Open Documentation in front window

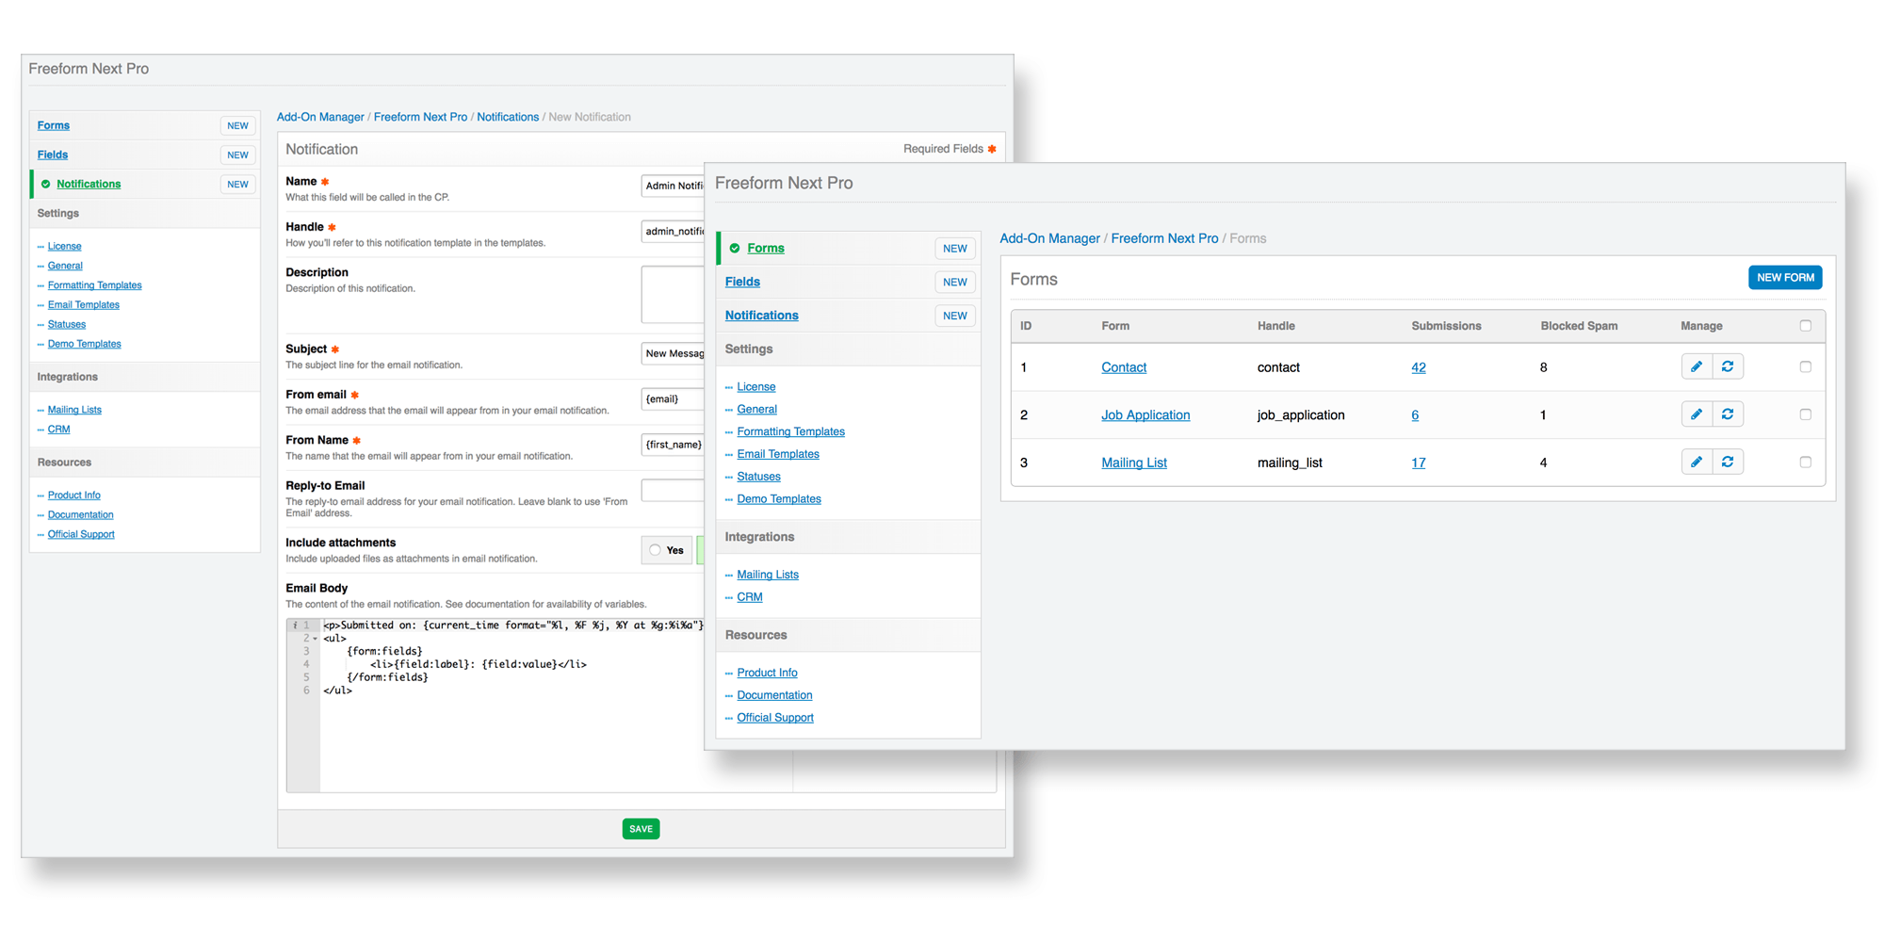[774, 695]
